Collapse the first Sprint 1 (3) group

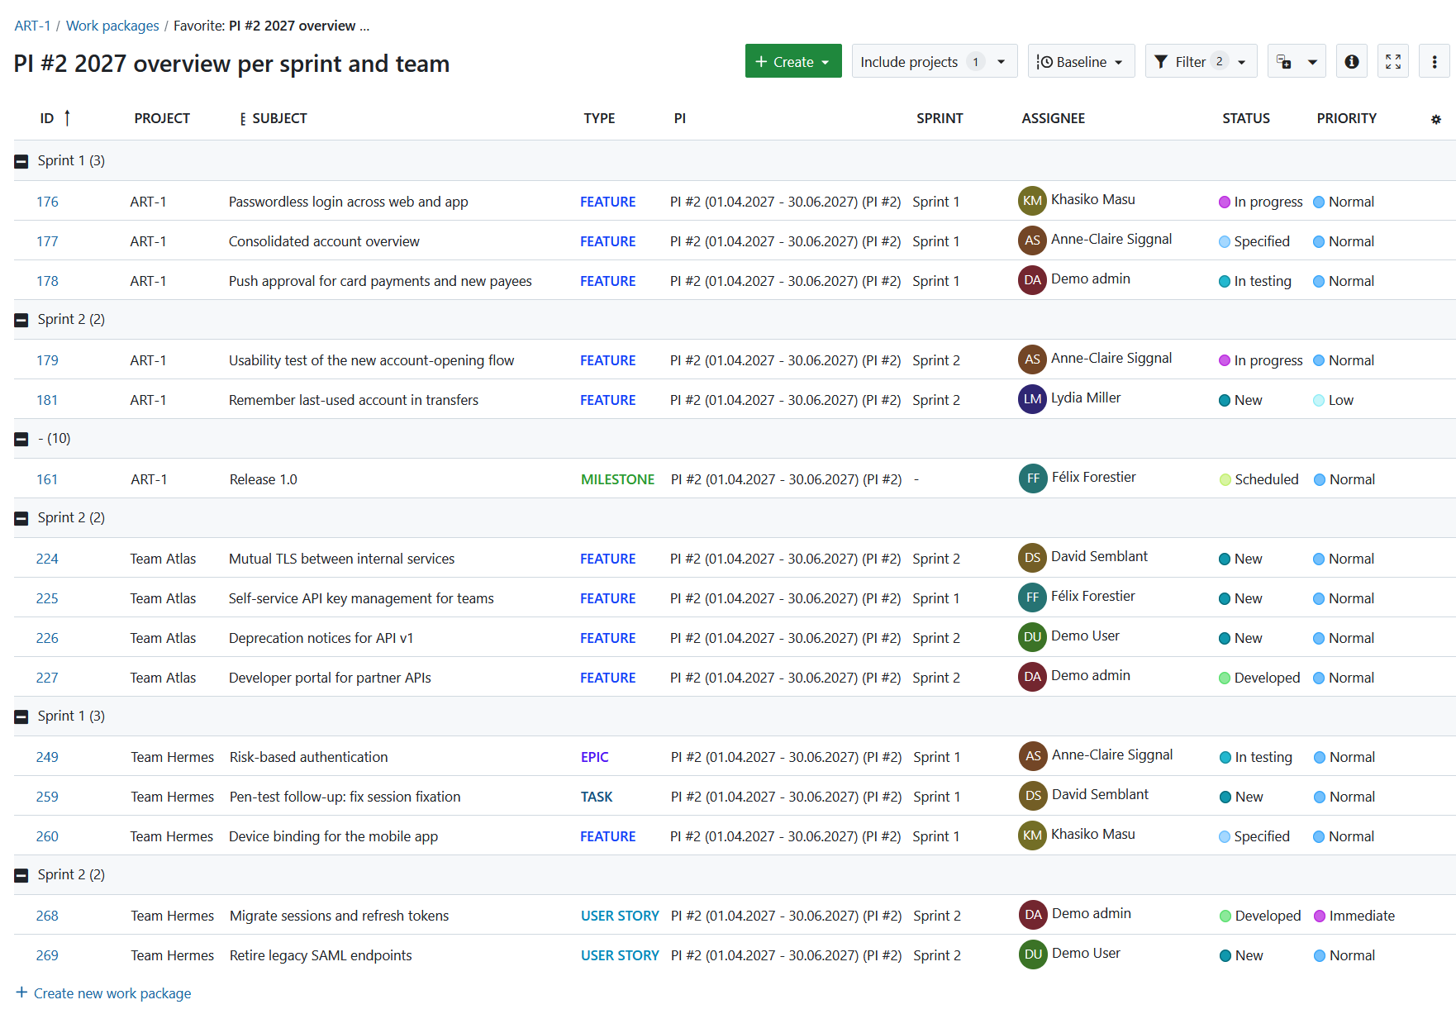(x=21, y=161)
